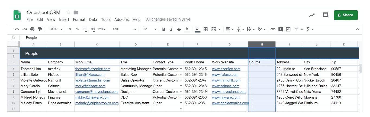
Task: Click the Source header cell
Action: click(262, 62)
